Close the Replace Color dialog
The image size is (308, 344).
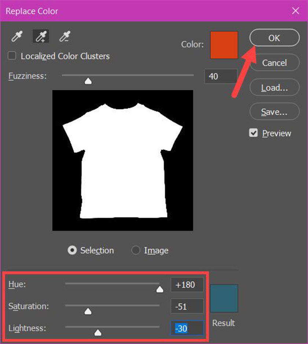(x=296, y=11)
